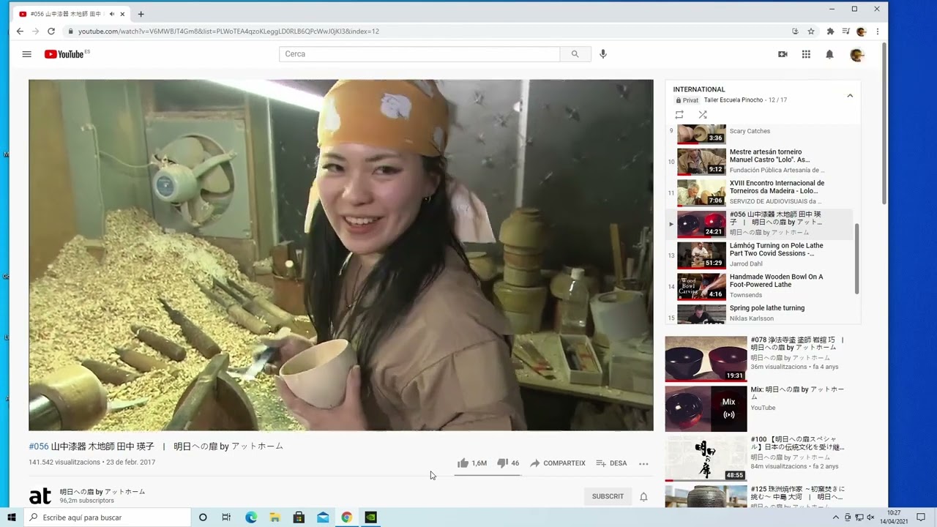The width and height of the screenshot is (937, 527).
Task: Like the video with thumbs up
Action: pyautogui.click(x=472, y=463)
